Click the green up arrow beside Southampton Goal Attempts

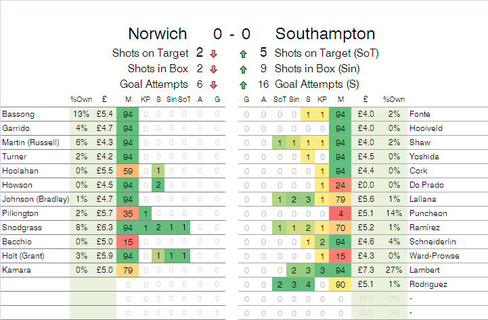(242, 84)
